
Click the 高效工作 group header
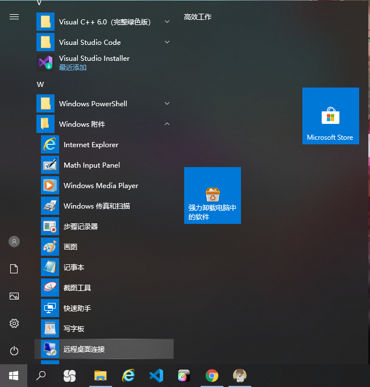pos(198,17)
